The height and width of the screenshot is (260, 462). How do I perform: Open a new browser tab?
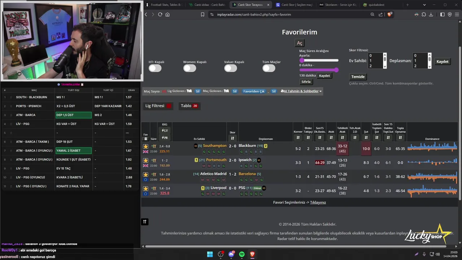click(407, 5)
